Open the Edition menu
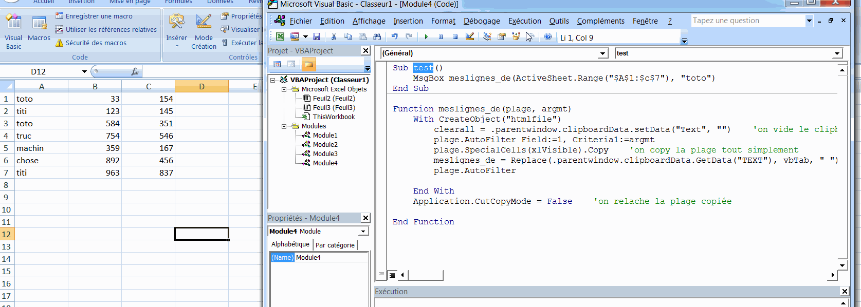Image resolution: width=861 pixels, height=307 pixels. click(x=332, y=21)
